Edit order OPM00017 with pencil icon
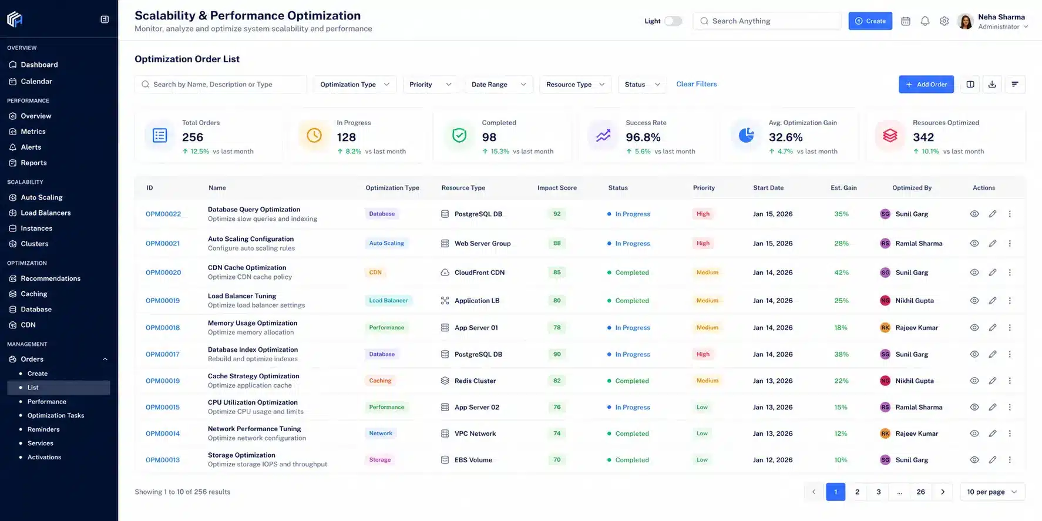Image resolution: width=1042 pixels, height=521 pixels. click(993, 354)
